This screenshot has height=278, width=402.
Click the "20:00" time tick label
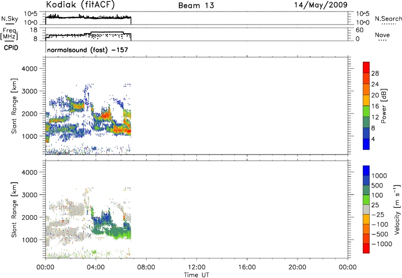[x=297, y=267]
